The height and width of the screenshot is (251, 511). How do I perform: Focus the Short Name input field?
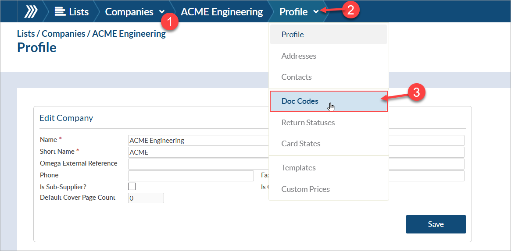point(197,152)
